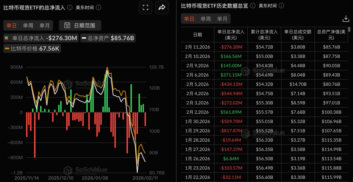Switch to 单周 tab on the left chart
The height and width of the screenshot is (182, 353).
coord(28,25)
